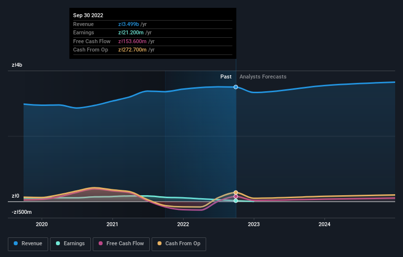Click the Sep 30 2022 tooltip date
The height and width of the screenshot is (257, 403).
coord(88,15)
